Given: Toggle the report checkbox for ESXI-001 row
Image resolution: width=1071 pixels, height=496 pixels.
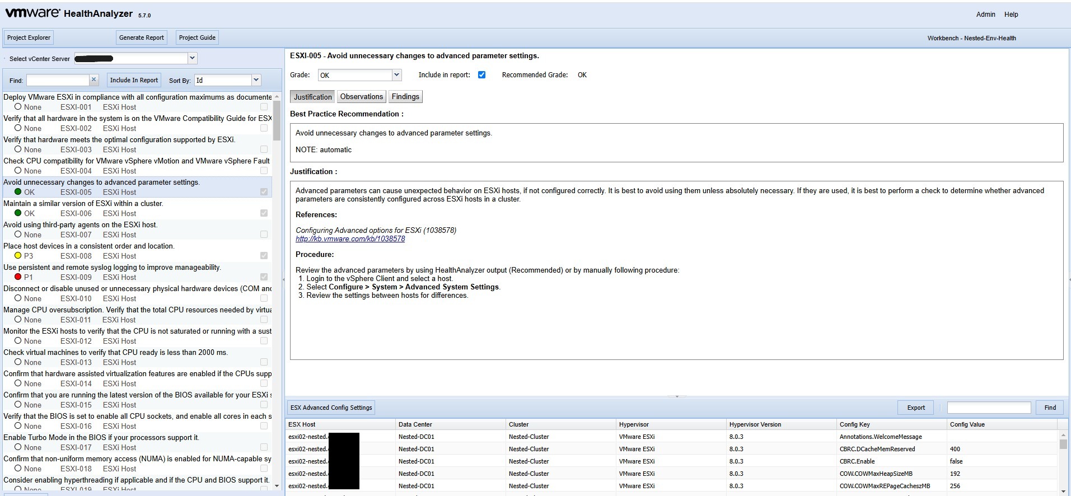Looking at the screenshot, I should coord(264,107).
